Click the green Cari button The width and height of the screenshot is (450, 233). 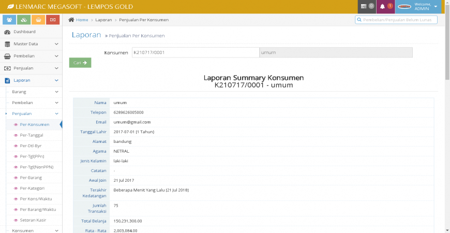[80, 63]
